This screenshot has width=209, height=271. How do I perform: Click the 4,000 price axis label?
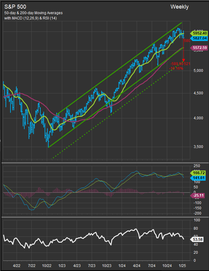click(198, 118)
